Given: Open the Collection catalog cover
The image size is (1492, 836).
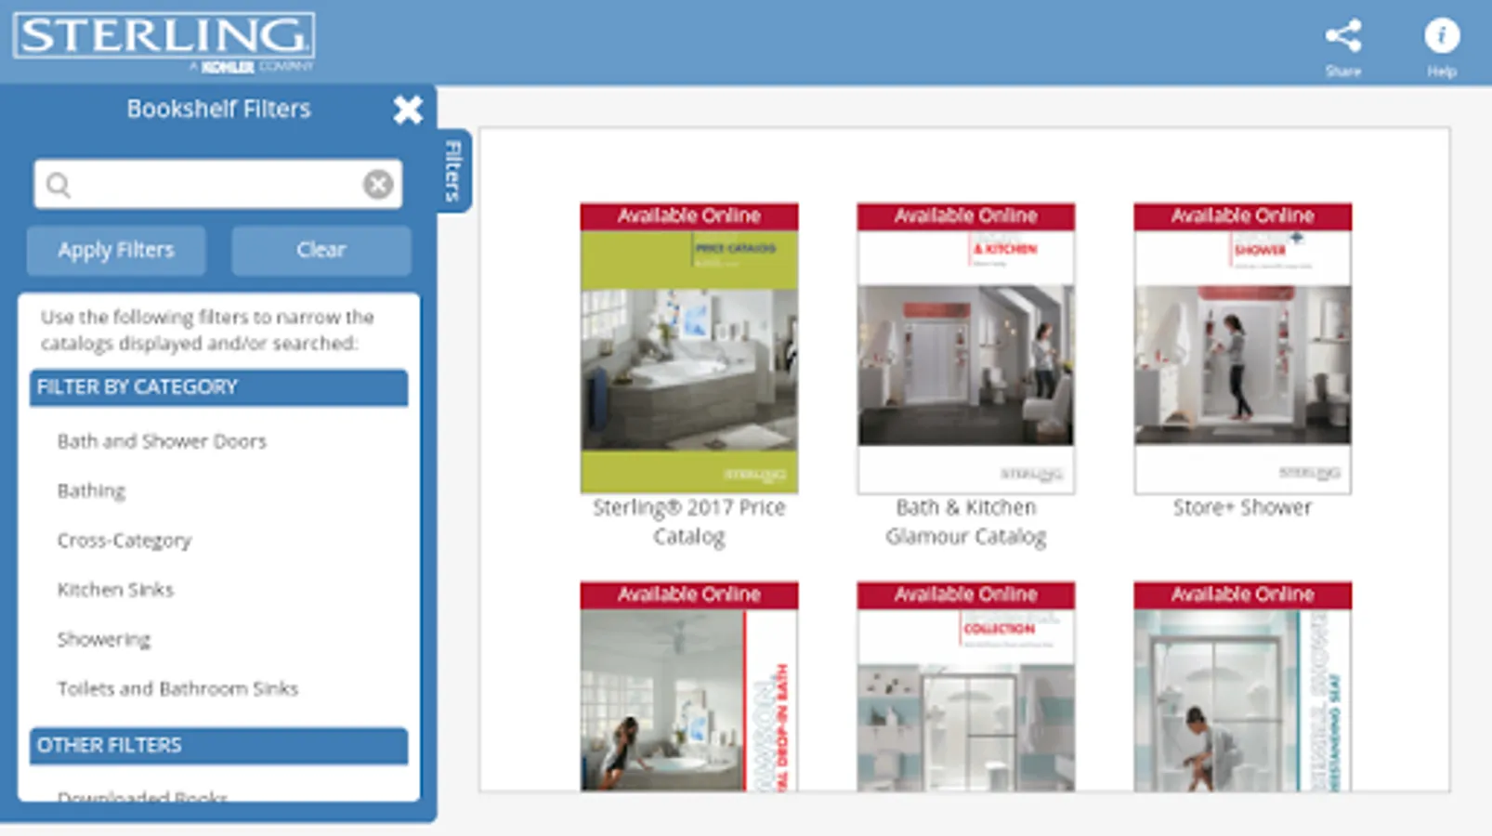Looking at the screenshot, I should (x=966, y=686).
